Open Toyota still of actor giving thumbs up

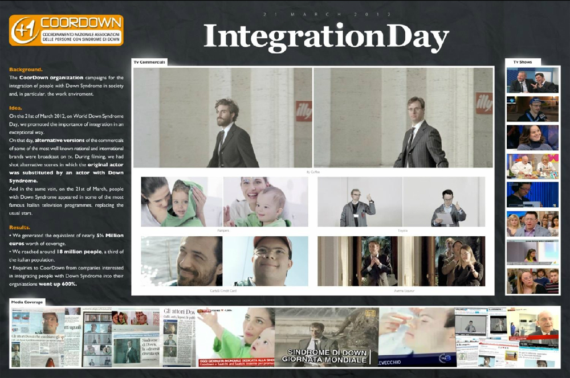click(x=444, y=202)
